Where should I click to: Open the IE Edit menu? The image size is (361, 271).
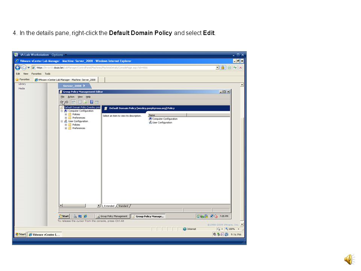click(18, 74)
